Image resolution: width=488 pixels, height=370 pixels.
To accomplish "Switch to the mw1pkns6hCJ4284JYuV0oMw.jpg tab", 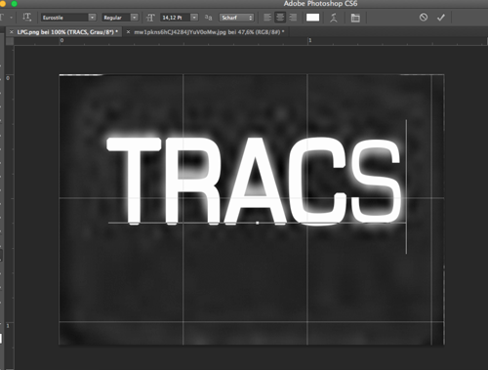I will pyautogui.click(x=209, y=32).
